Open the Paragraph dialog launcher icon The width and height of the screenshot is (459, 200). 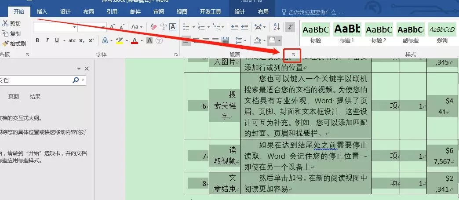tap(293, 55)
